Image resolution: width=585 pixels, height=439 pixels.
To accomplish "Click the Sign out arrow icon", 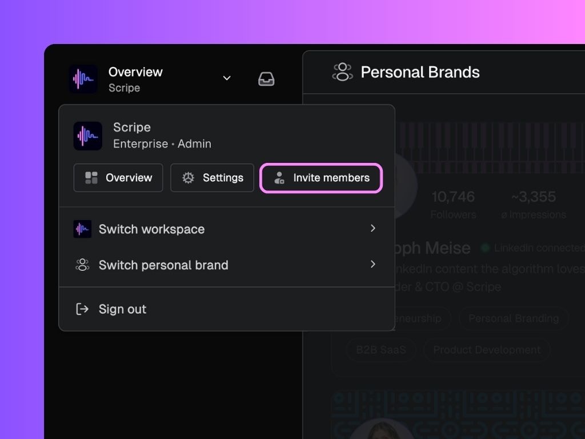I will (x=82, y=309).
